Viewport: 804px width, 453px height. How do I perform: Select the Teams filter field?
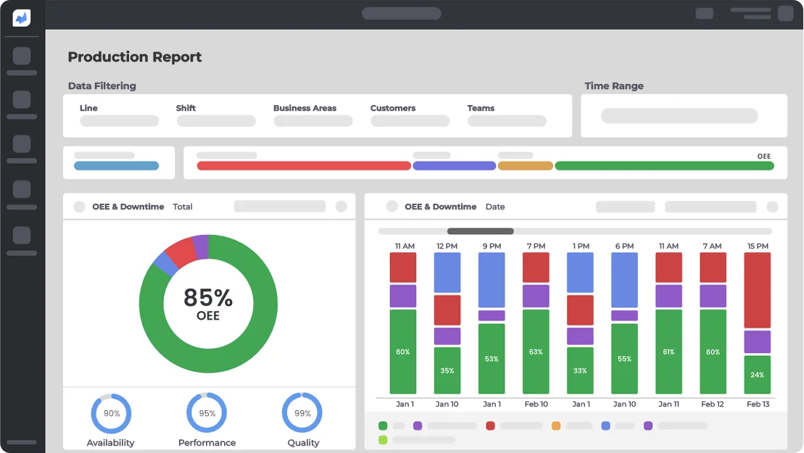click(507, 121)
